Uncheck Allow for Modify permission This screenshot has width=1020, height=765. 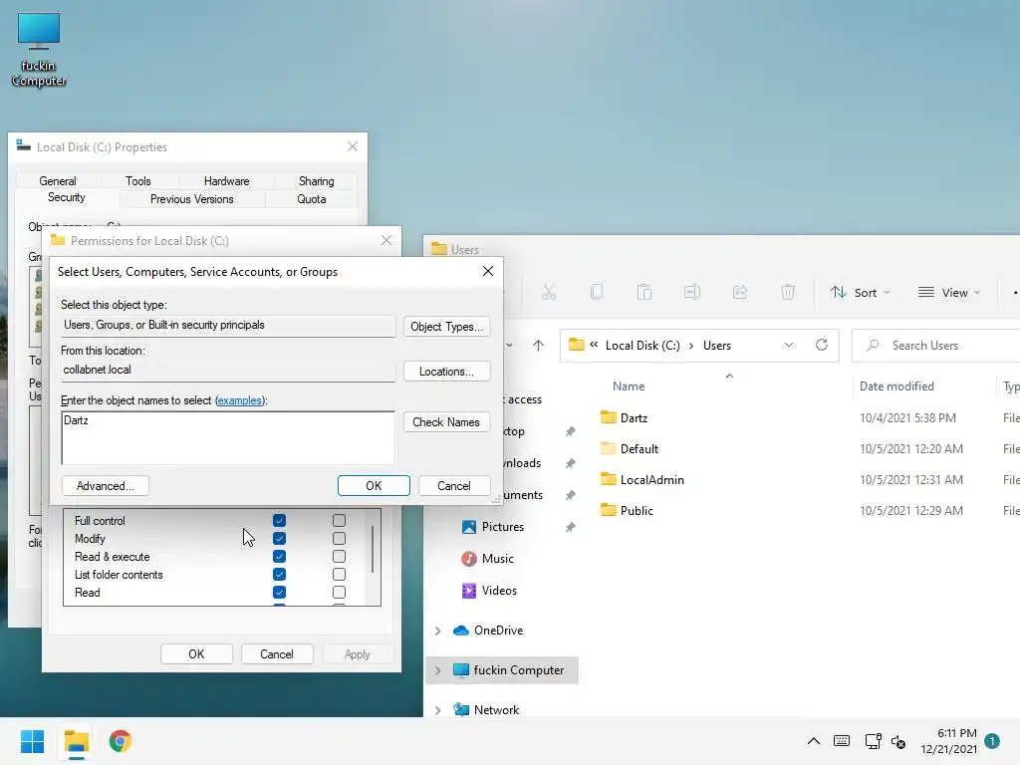(x=279, y=539)
